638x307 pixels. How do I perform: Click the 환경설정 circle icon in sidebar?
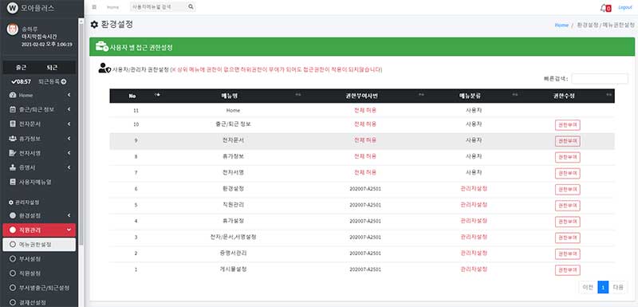(12, 215)
